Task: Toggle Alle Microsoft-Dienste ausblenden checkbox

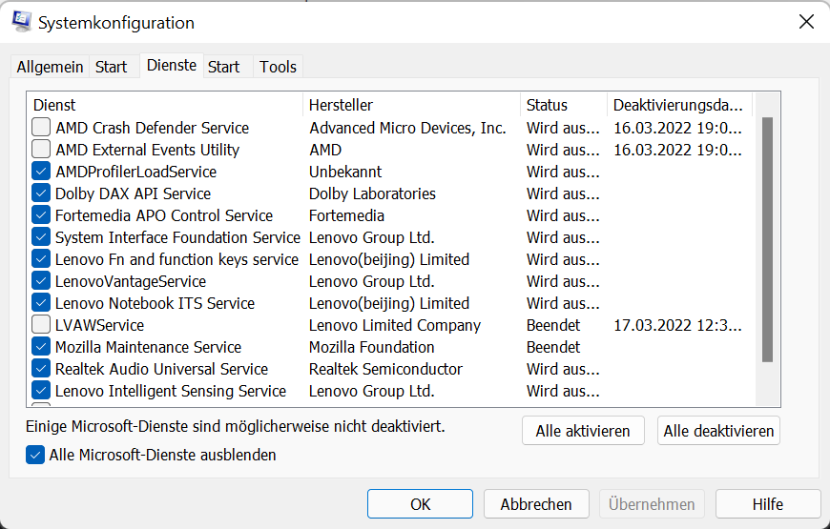Action: tap(35, 455)
